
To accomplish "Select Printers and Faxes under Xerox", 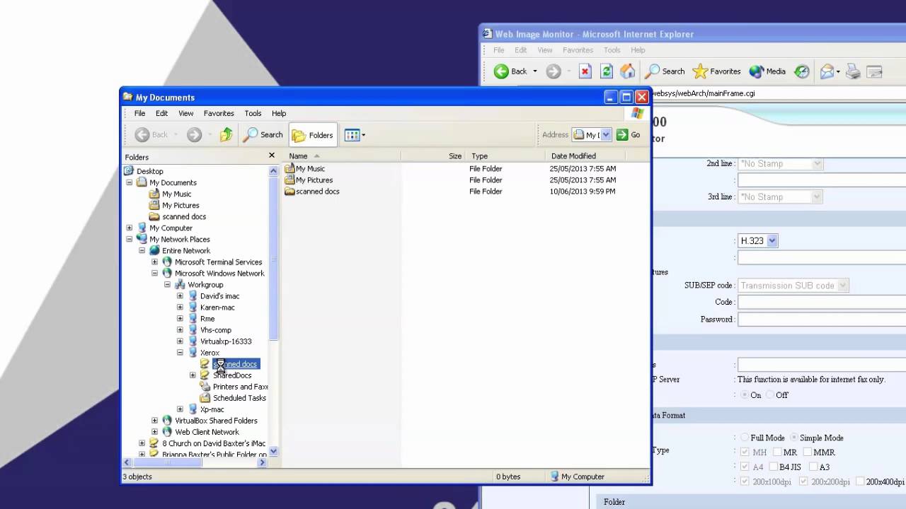I will coord(240,387).
